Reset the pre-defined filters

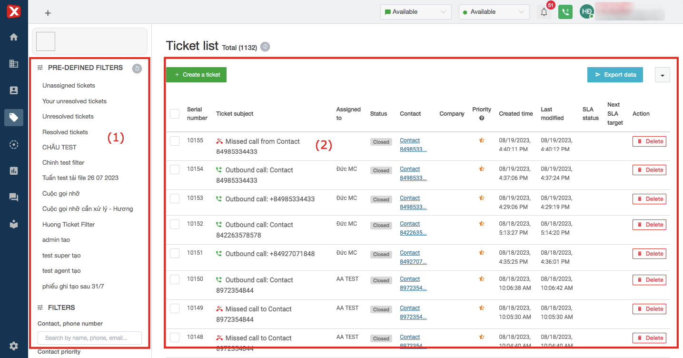coord(137,69)
